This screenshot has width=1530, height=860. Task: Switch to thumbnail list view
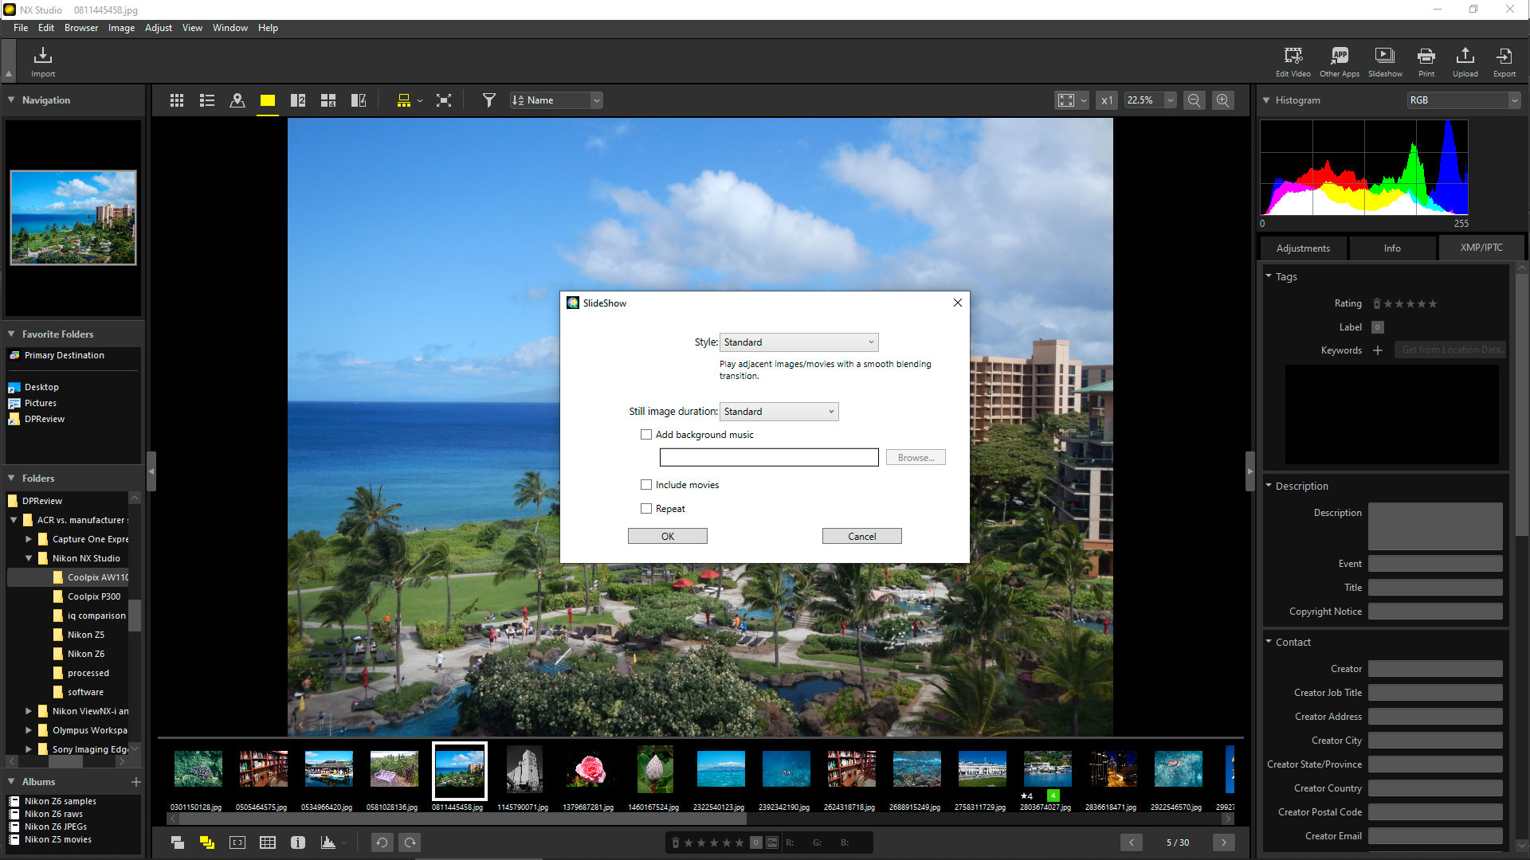pos(207,100)
